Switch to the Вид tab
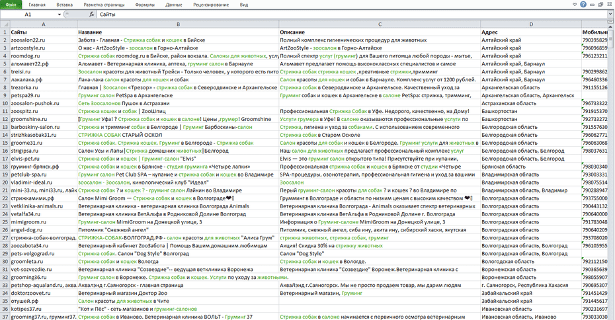The height and width of the screenshot is (320, 615). [243, 5]
